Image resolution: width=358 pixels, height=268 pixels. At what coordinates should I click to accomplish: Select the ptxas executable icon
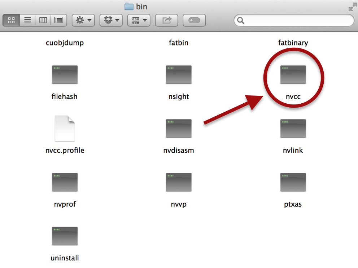coord(293,182)
